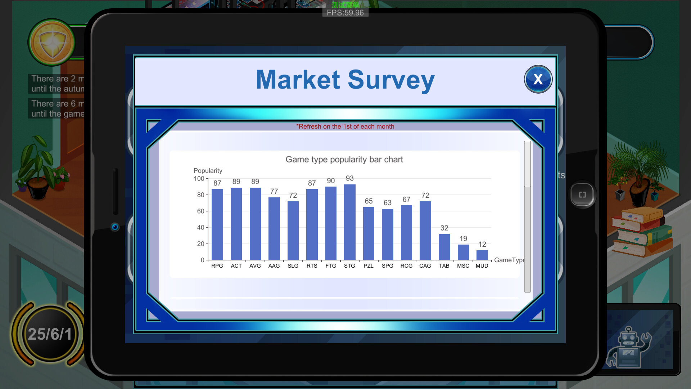
Task: Click the TAB bar valued 32
Action: coord(444,247)
